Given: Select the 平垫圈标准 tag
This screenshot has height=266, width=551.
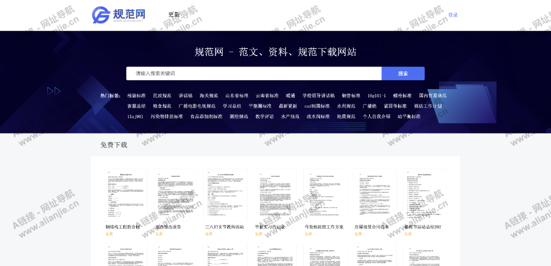Looking at the screenshot, I should click(260, 106).
